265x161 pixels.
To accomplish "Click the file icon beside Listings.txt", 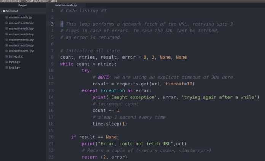I will point(7,56).
